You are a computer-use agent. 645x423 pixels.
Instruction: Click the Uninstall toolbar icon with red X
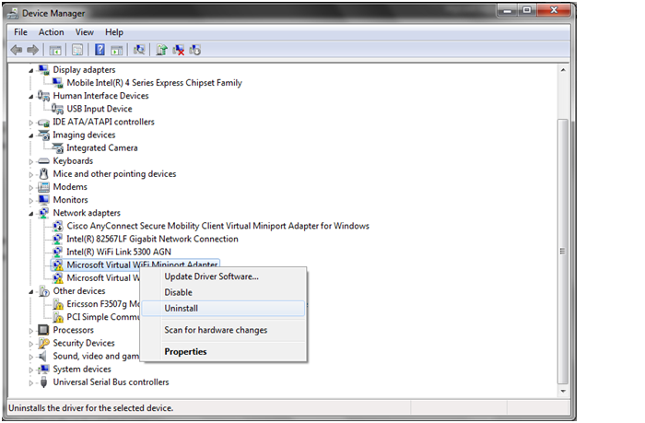click(x=178, y=50)
